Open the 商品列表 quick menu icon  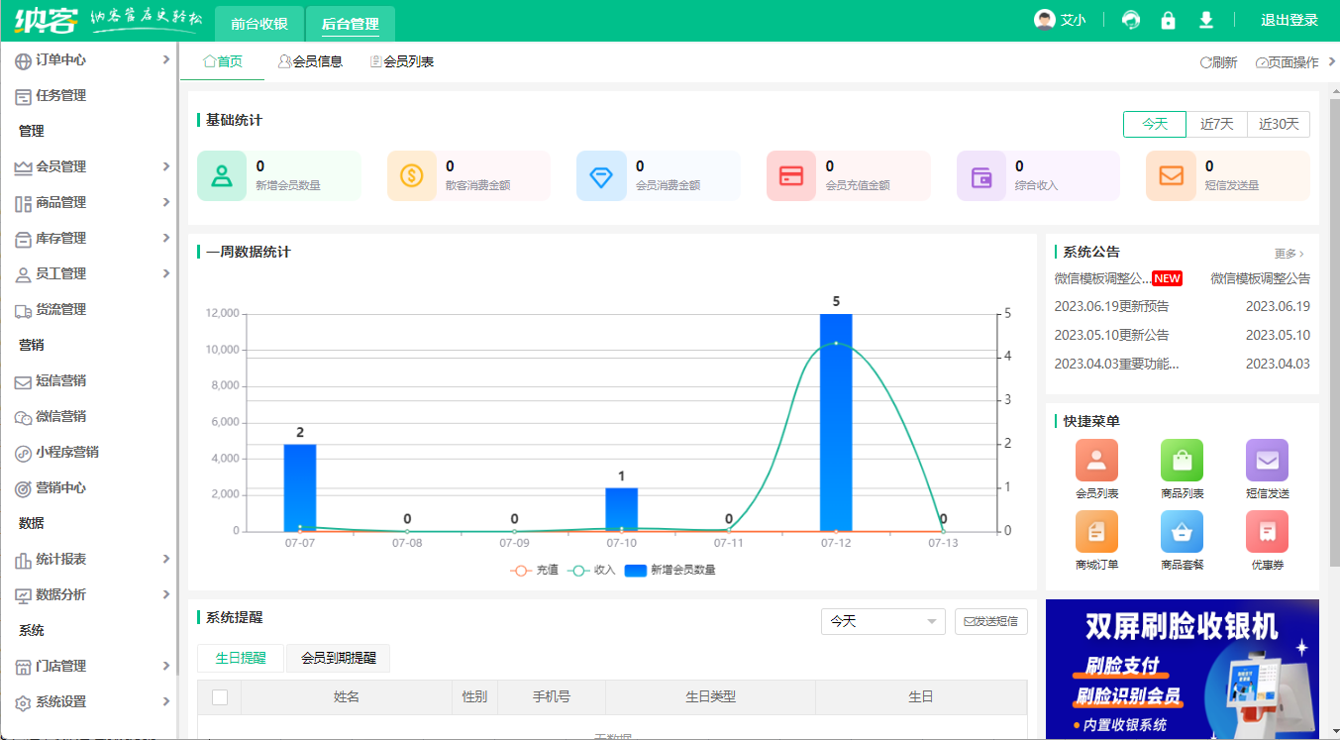coord(1182,461)
